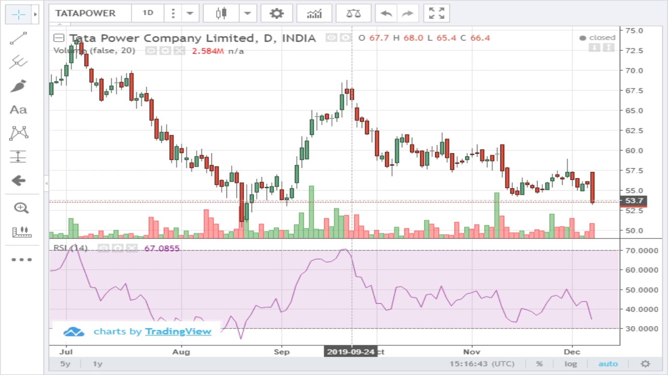Choose the 1D time interval button

click(x=148, y=13)
